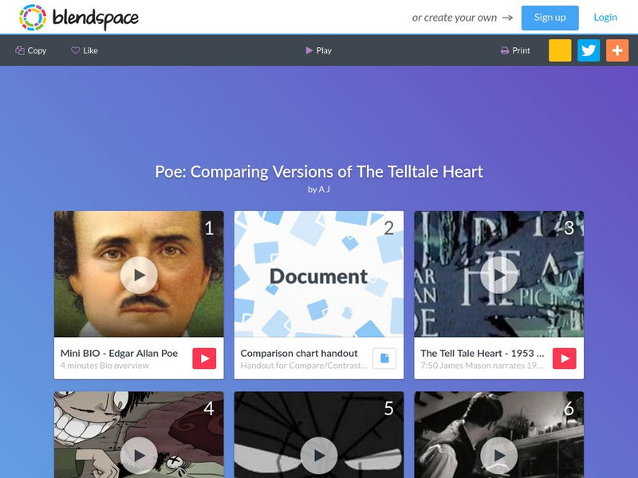Viewport: 638px width, 478px height.
Task: Sign up for an account
Action: [549, 18]
